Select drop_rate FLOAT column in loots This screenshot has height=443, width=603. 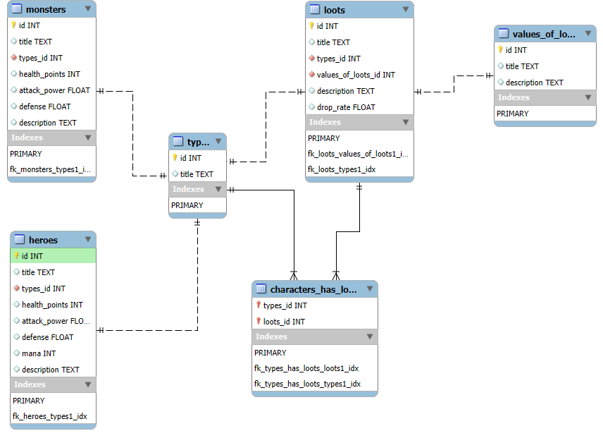(x=346, y=107)
